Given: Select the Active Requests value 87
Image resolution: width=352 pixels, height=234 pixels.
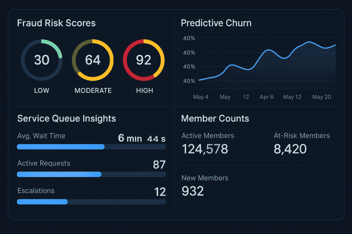Looking at the screenshot, I should (x=159, y=165).
